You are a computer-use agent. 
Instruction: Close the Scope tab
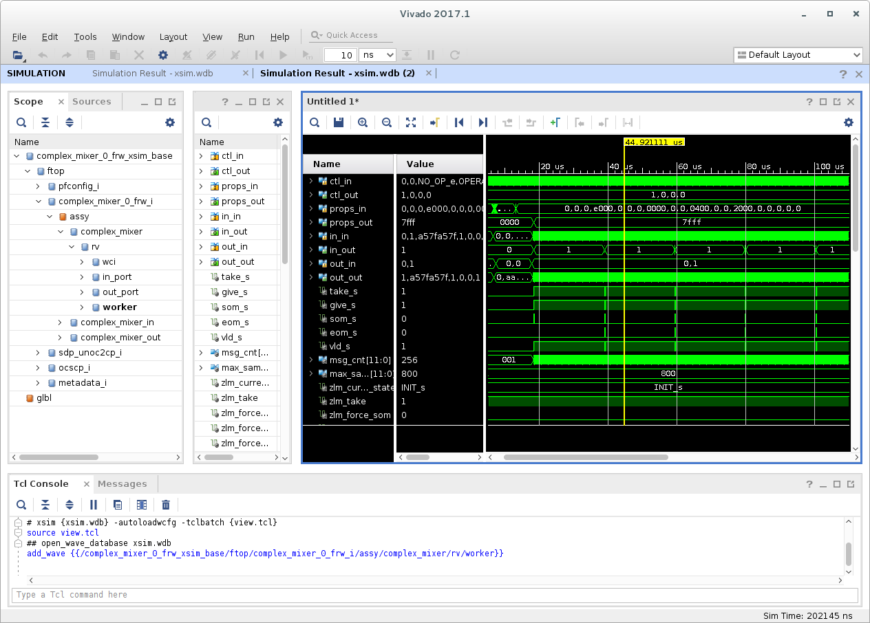pyautogui.click(x=61, y=102)
